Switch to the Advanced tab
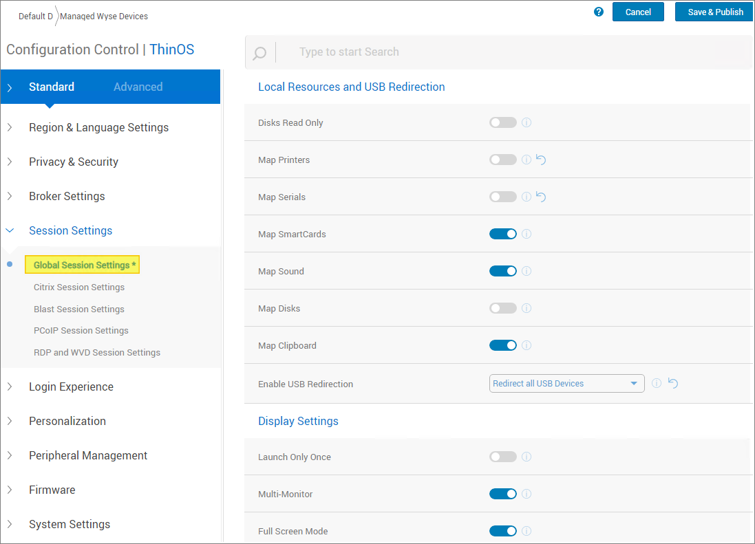This screenshot has height=544, width=755. point(138,87)
